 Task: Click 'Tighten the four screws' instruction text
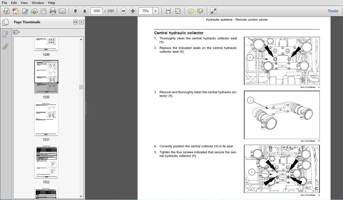coord(198,154)
